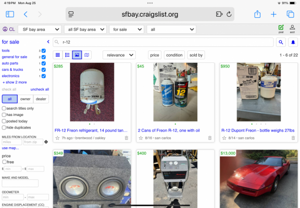Screen dimensions: 300x208
Task: Open the SF bay area dropdown
Action: pyautogui.click(x=40, y=30)
